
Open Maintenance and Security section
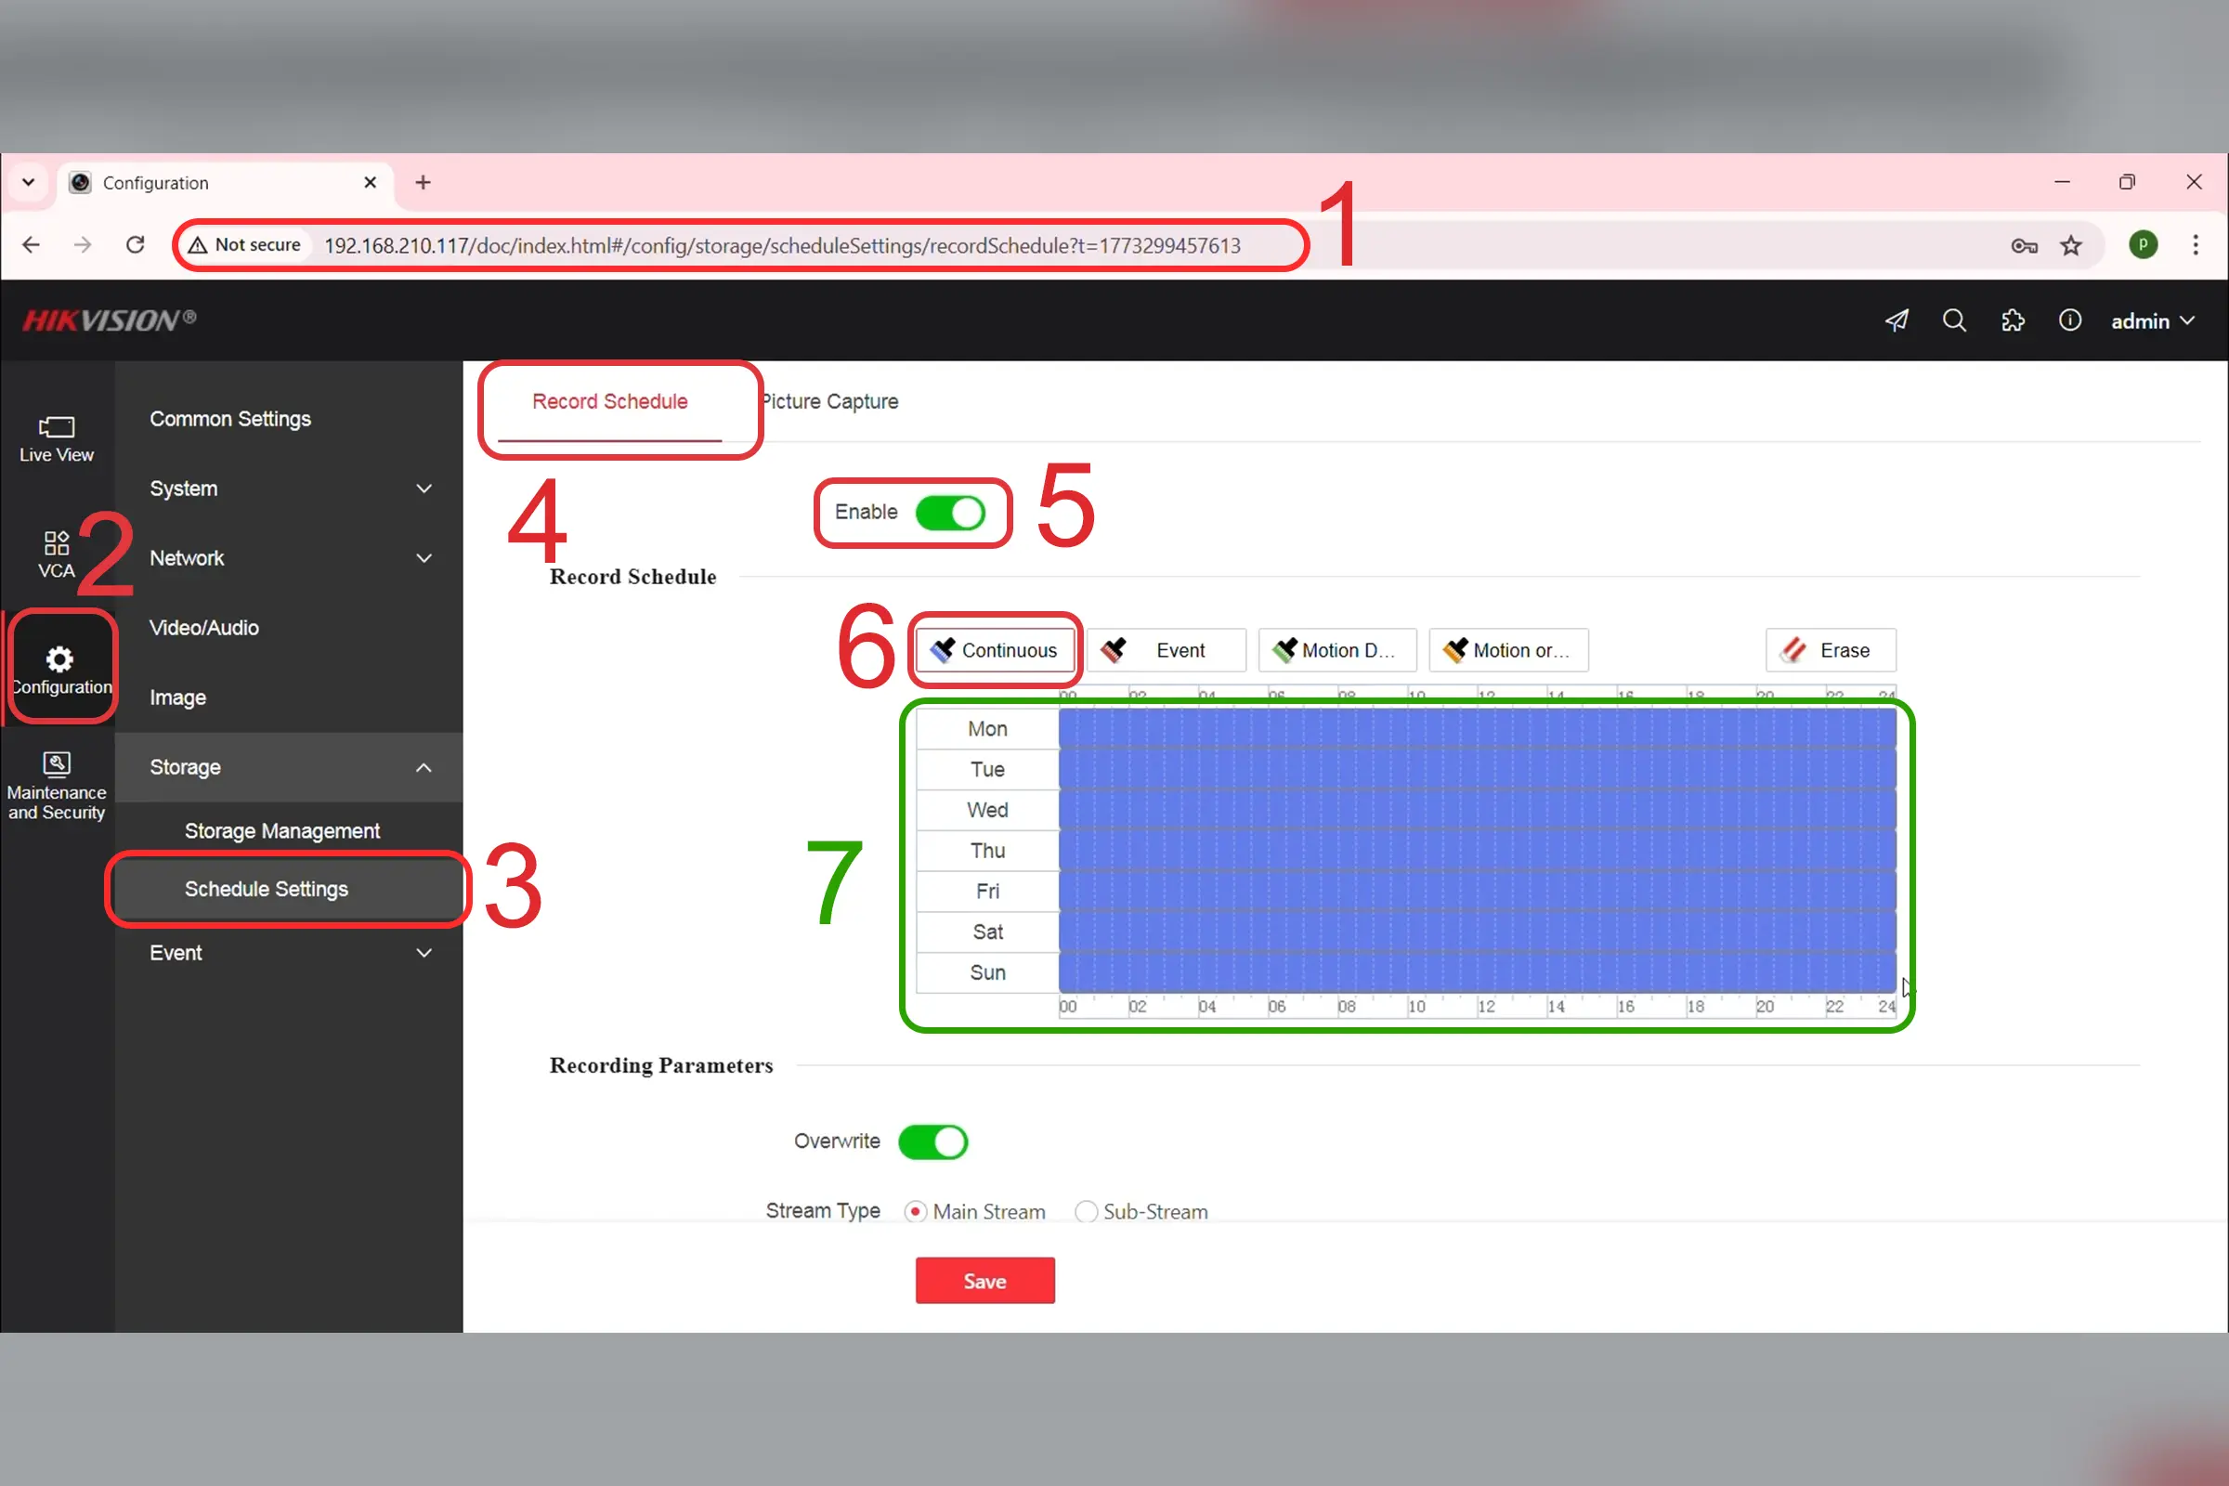[56, 787]
